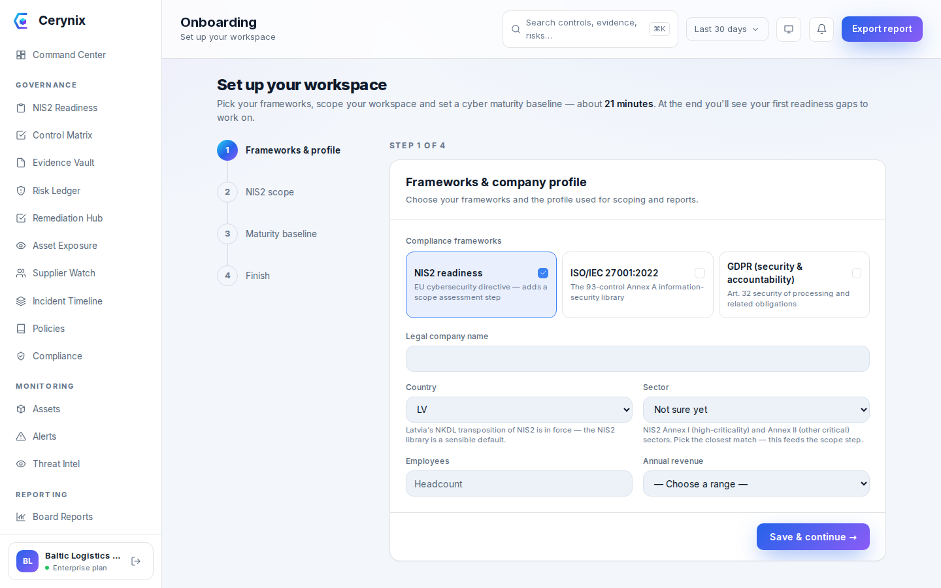
Task: Open the Last 30 days dropdown
Action: coord(727,29)
